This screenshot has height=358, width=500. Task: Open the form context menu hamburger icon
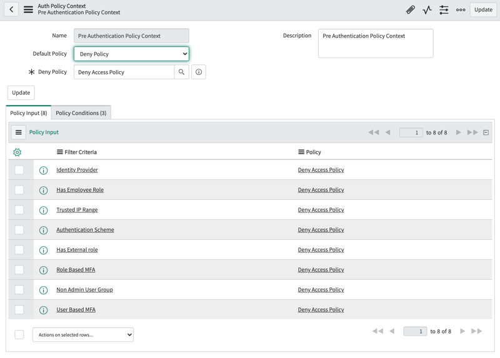28,9
